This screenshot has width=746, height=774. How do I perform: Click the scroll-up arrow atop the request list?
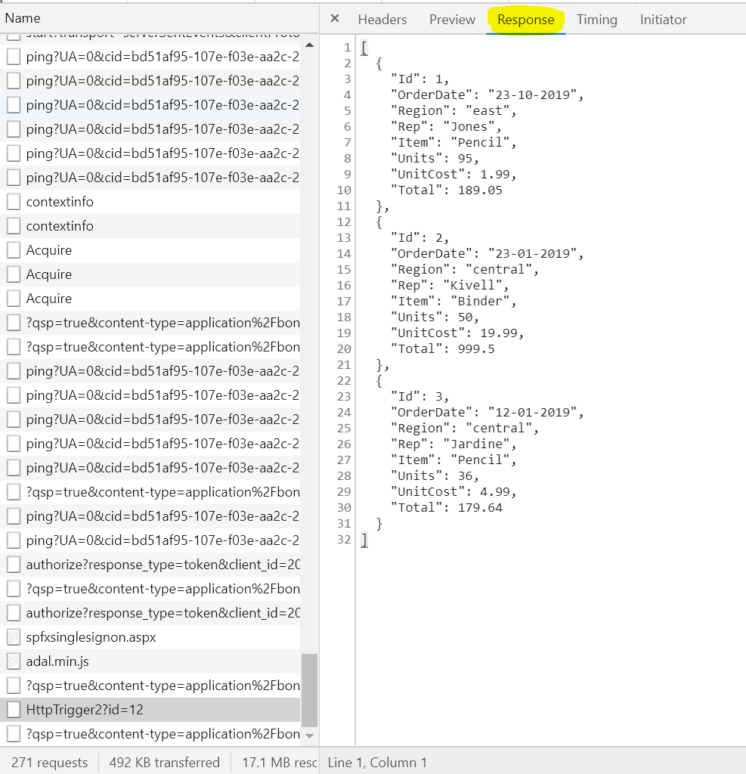tap(308, 45)
